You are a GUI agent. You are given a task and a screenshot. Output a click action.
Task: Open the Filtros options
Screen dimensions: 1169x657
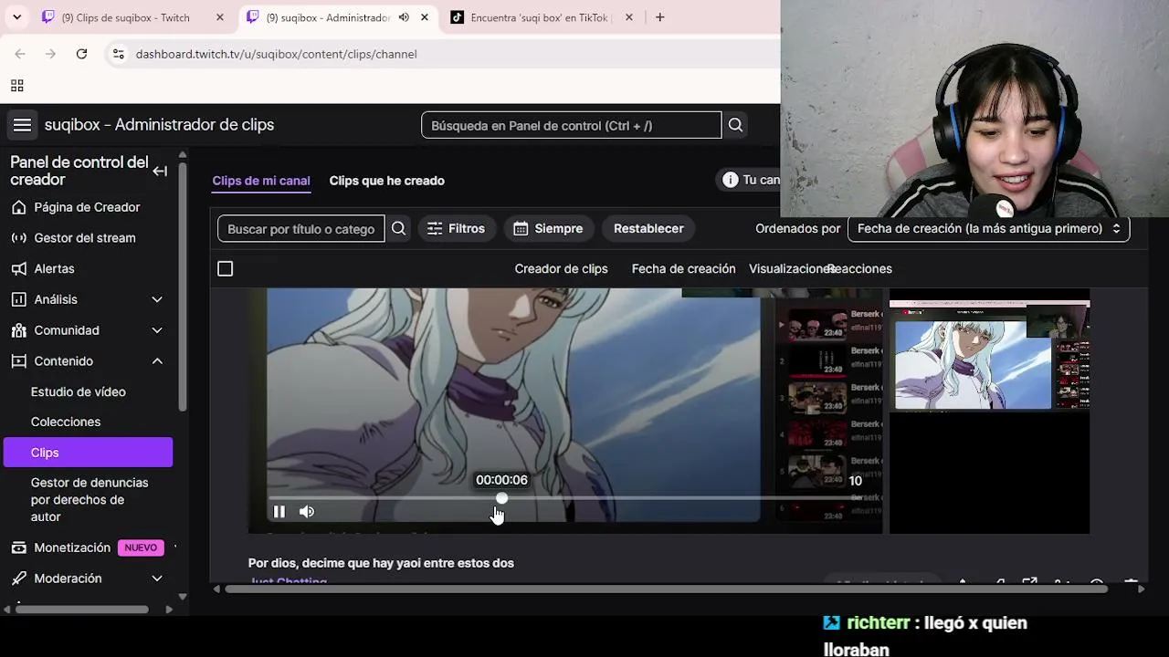click(x=457, y=228)
